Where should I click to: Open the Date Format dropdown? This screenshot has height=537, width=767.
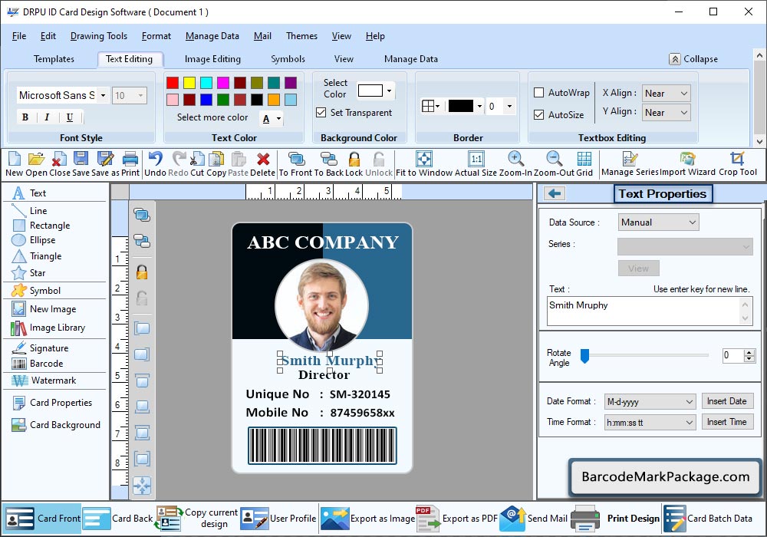click(x=650, y=401)
